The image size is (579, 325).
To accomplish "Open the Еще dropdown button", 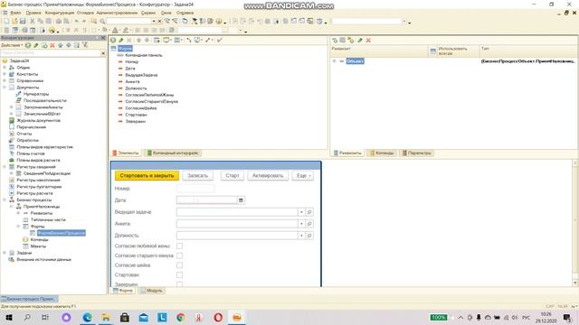I will 303,176.
